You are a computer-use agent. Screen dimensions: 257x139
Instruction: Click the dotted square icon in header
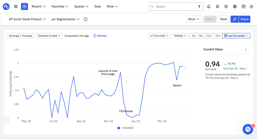(x=226, y=6)
